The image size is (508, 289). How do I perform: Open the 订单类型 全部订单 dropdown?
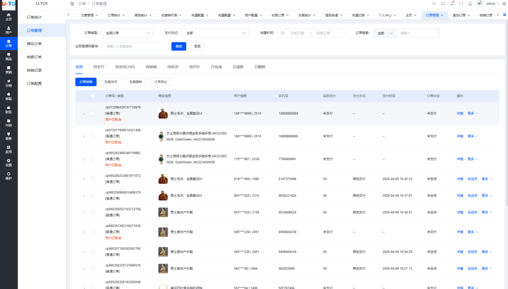point(127,33)
